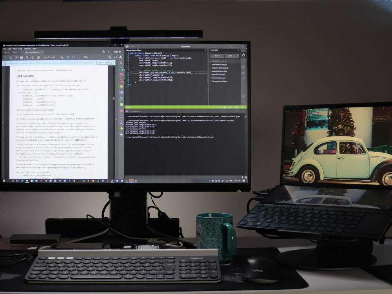This screenshot has height=294, width=392.
Task: Click the share link icon in Acrobat
Action: coord(109,57)
